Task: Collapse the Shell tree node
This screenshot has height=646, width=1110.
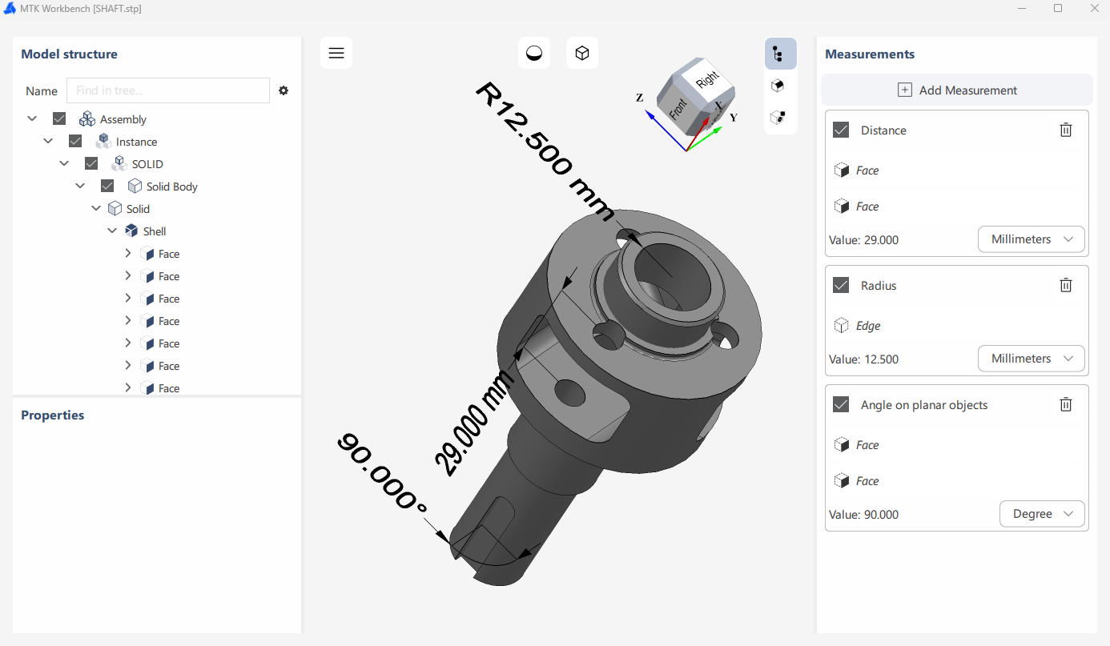Action: [x=112, y=231]
